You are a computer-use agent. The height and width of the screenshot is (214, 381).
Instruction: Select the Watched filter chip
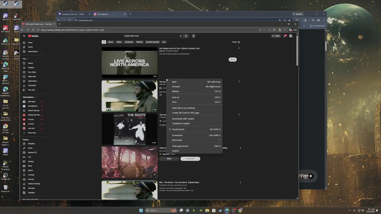(x=139, y=42)
